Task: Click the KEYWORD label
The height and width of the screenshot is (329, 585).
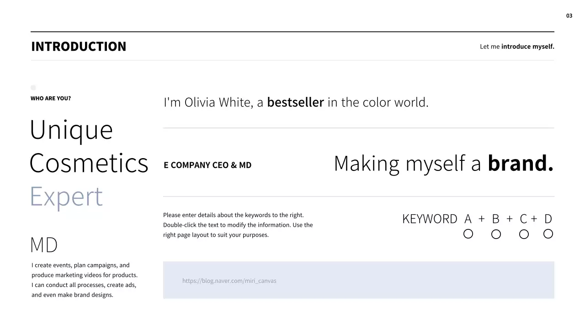Action: [x=430, y=219]
